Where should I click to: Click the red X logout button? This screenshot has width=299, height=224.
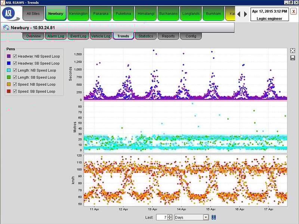pos(293,11)
